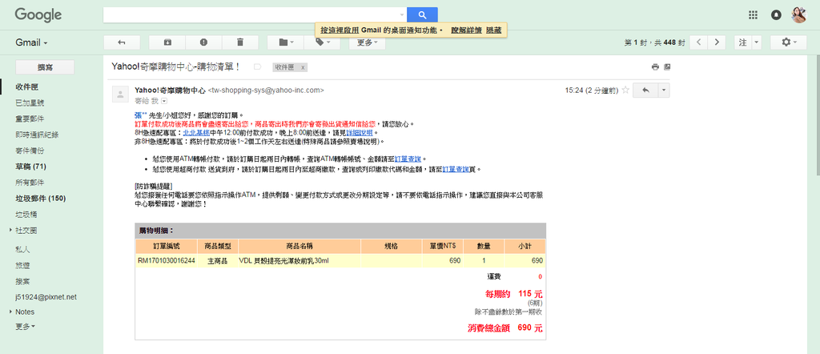Open the Labels tag menu
This screenshot has height=354, width=820.
(x=322, y=42)
